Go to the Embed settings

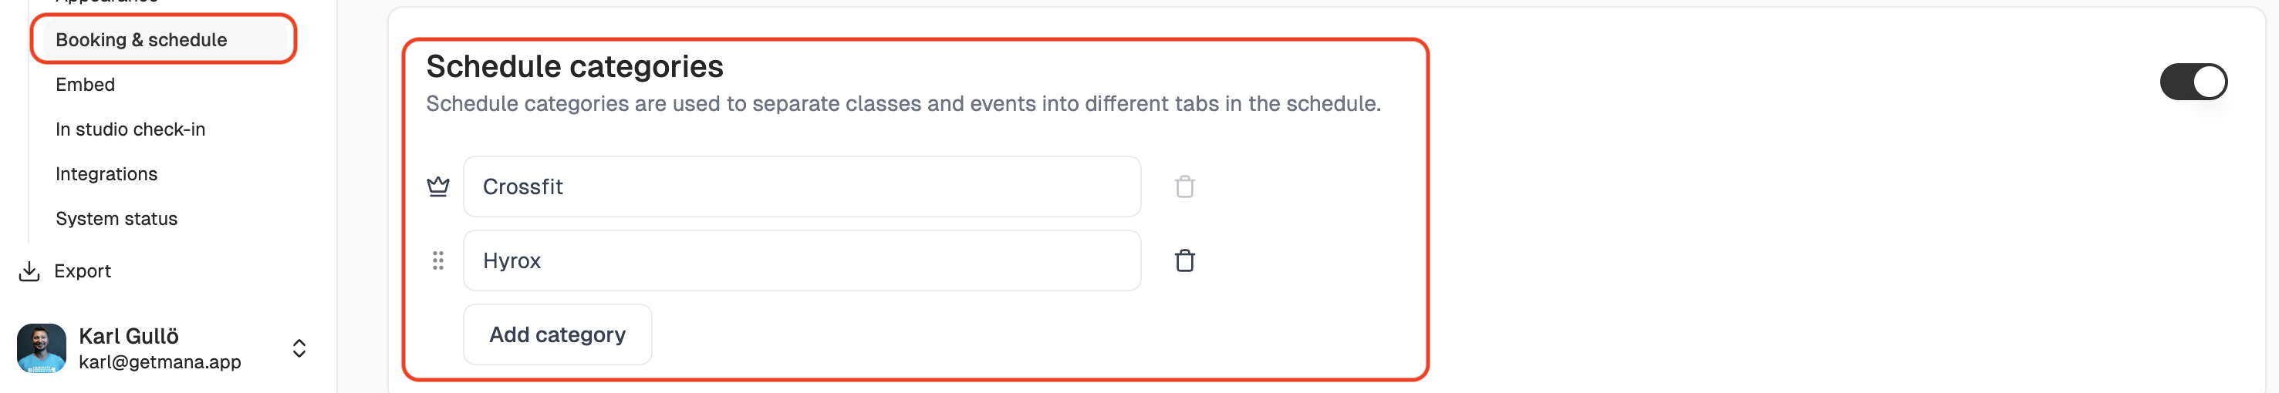click(x=85, y=85)
